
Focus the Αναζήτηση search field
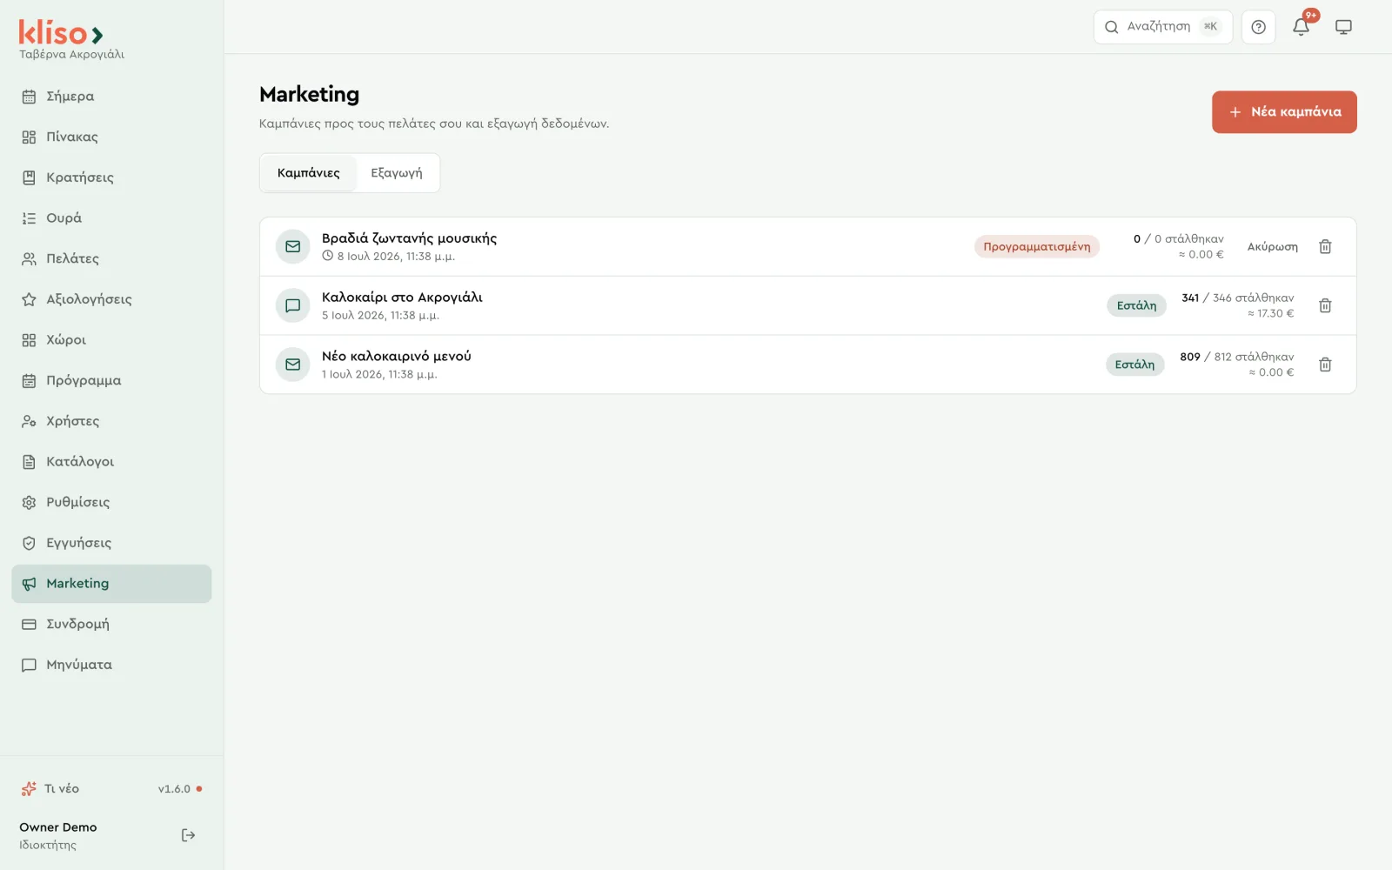1162,27
